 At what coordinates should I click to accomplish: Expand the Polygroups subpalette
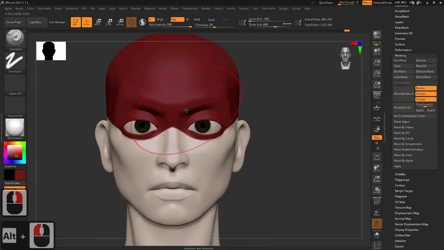[402, 180]
